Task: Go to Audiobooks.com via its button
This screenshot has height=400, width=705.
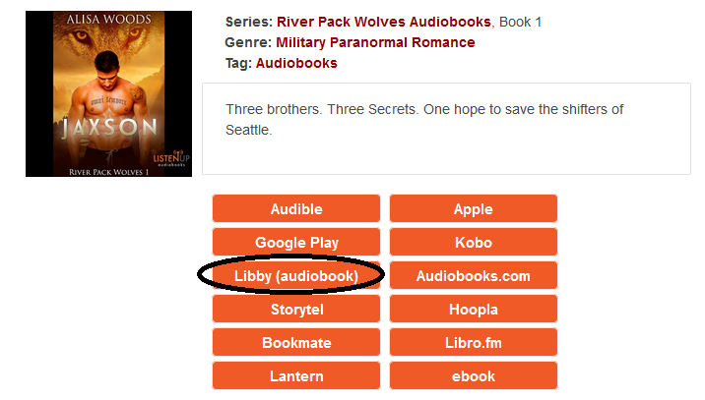Action: 474,276
